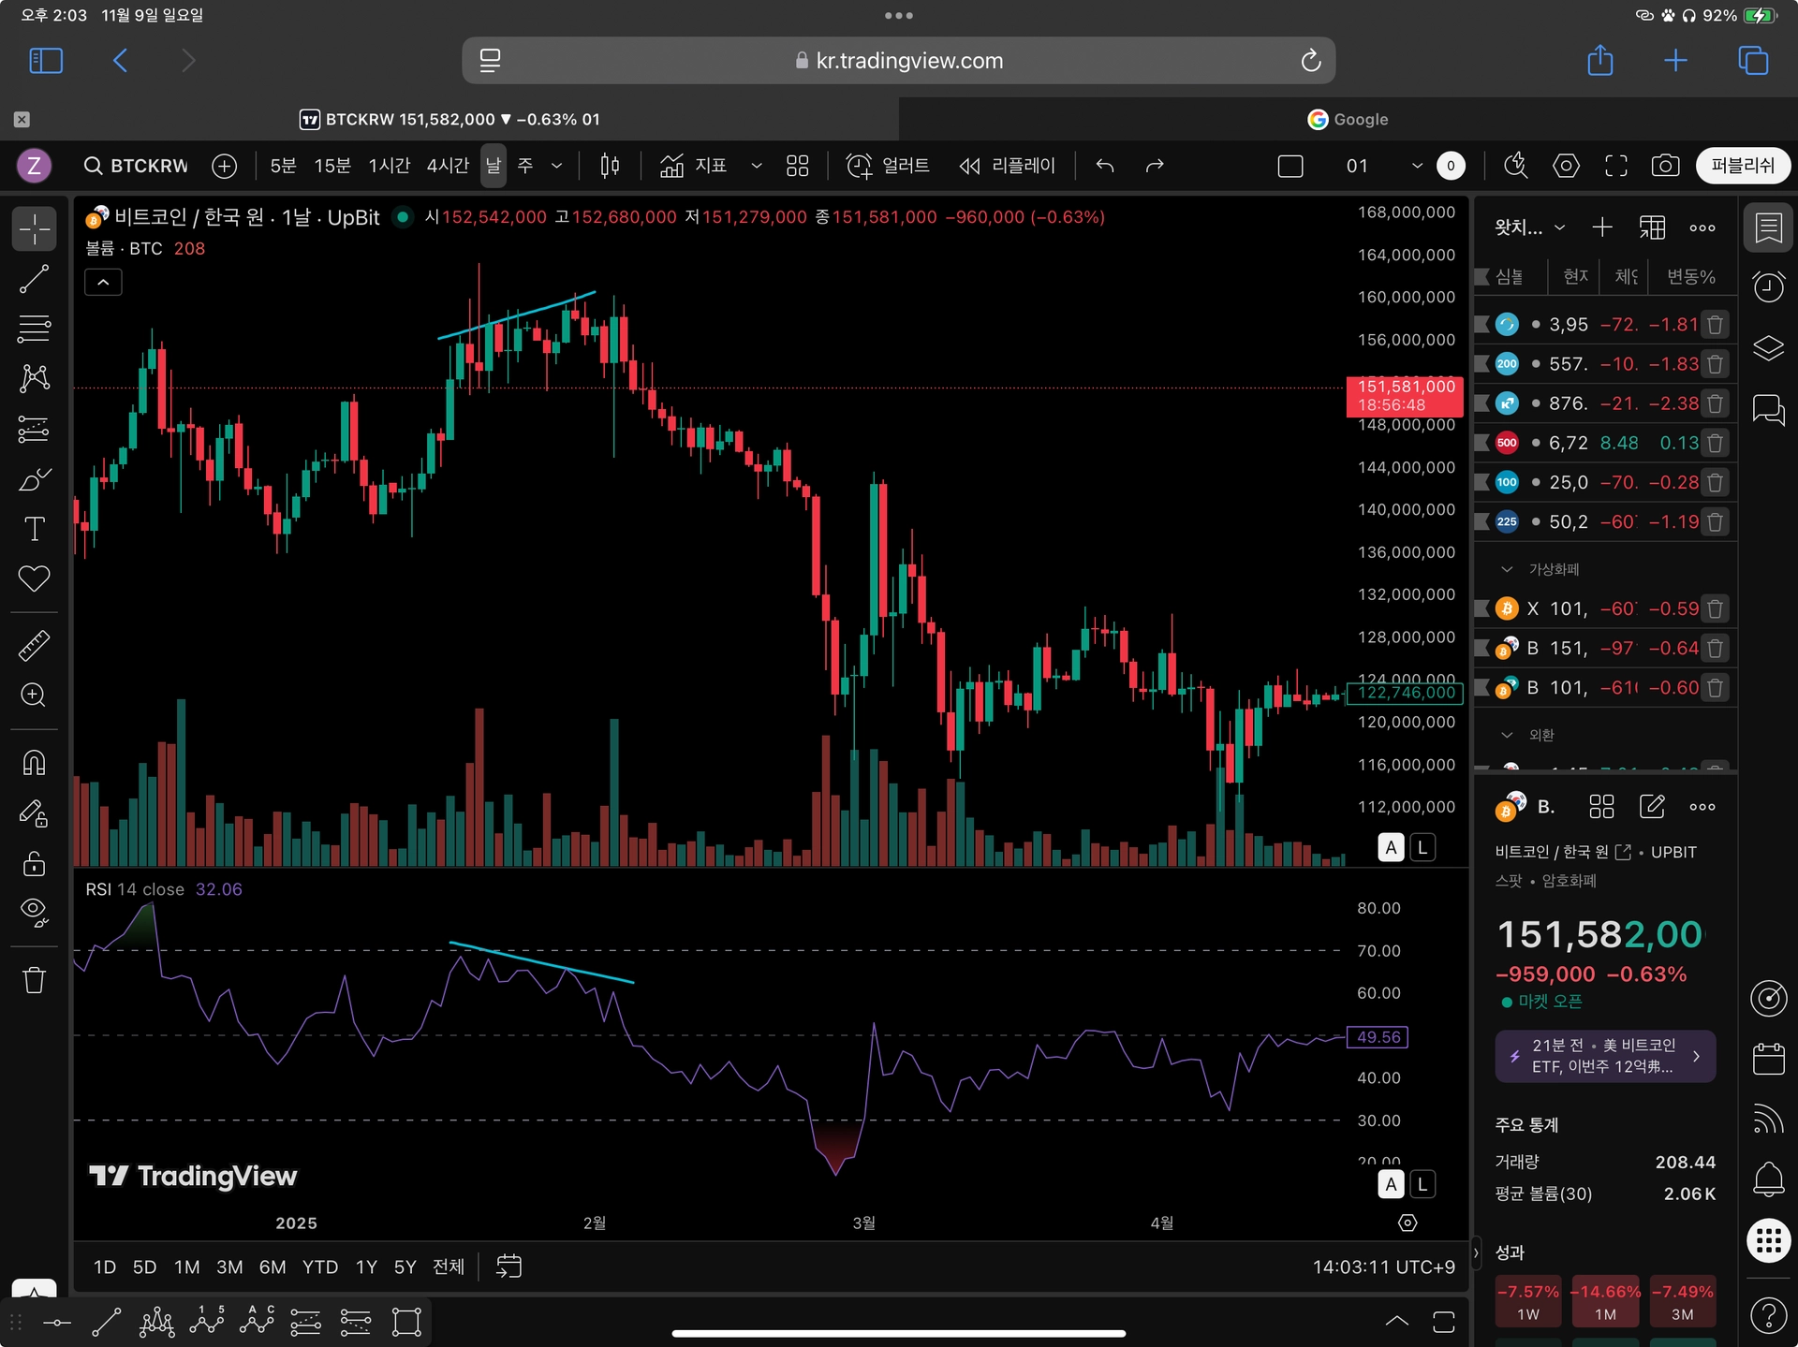Select the 4시간 timeframe
This screenshot has width=1798, height=1347.
(448, 166)
